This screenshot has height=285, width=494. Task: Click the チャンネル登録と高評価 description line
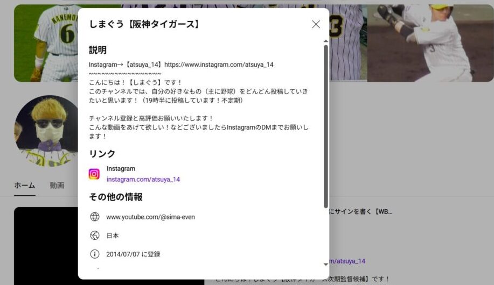151,118
